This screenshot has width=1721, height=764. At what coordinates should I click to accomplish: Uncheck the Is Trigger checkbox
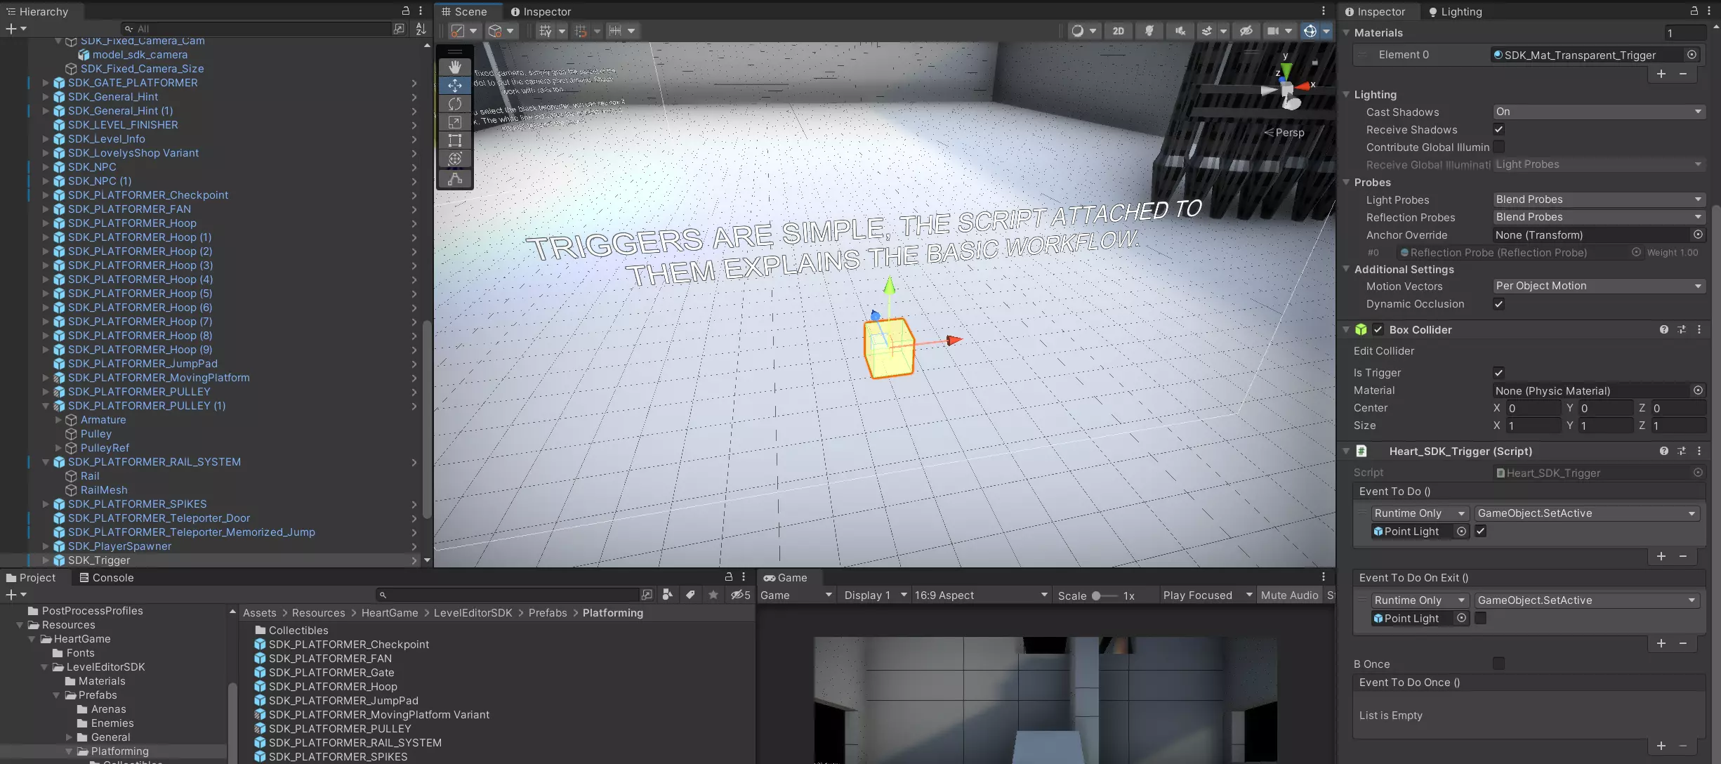coord(1498,373)
